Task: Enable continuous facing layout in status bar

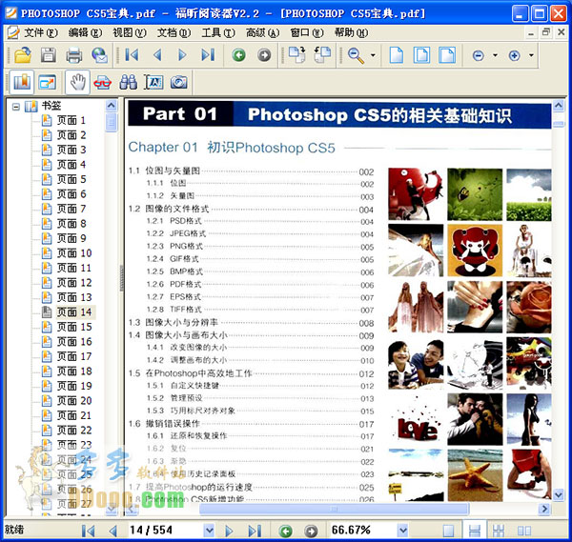Action: 499,531
